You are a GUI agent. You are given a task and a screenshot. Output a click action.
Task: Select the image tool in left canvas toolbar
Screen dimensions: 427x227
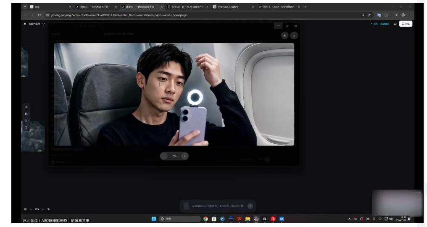26,113
